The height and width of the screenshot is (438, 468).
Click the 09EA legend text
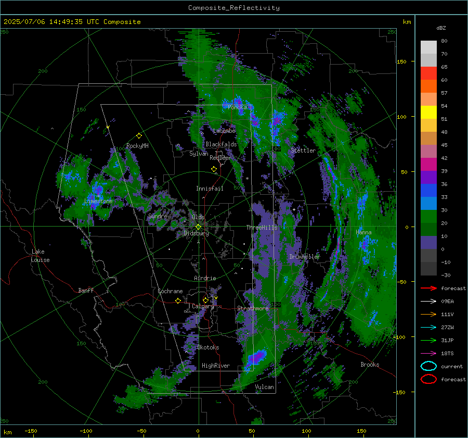[x=447, y=302]
